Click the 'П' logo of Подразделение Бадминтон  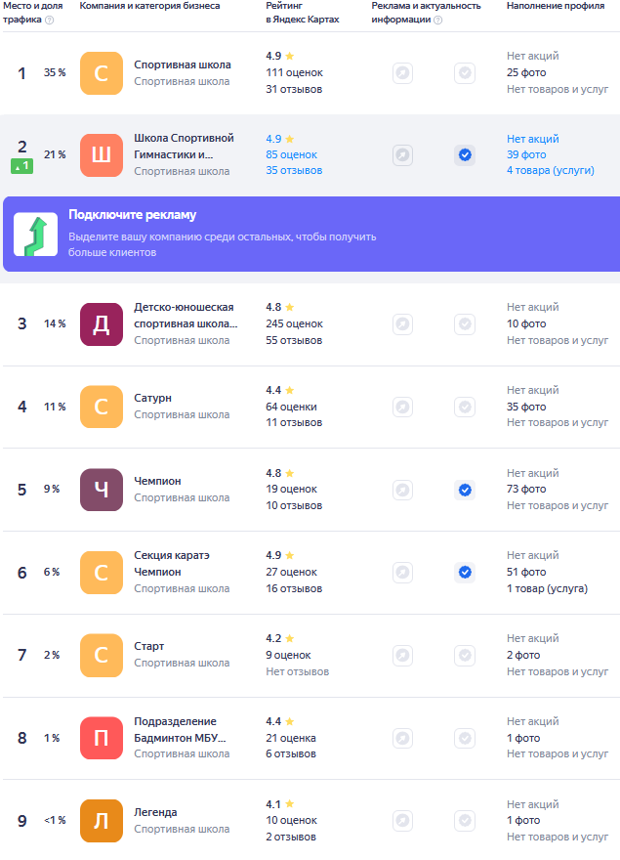point(102,738)
